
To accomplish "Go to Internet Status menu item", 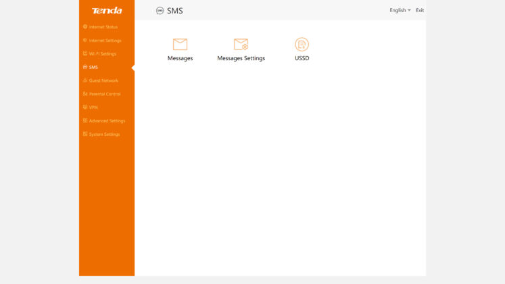I will coord(103,27).
